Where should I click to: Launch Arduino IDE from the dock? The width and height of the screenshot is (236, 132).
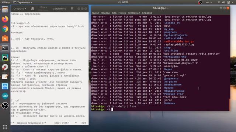(x=5, y=96)
